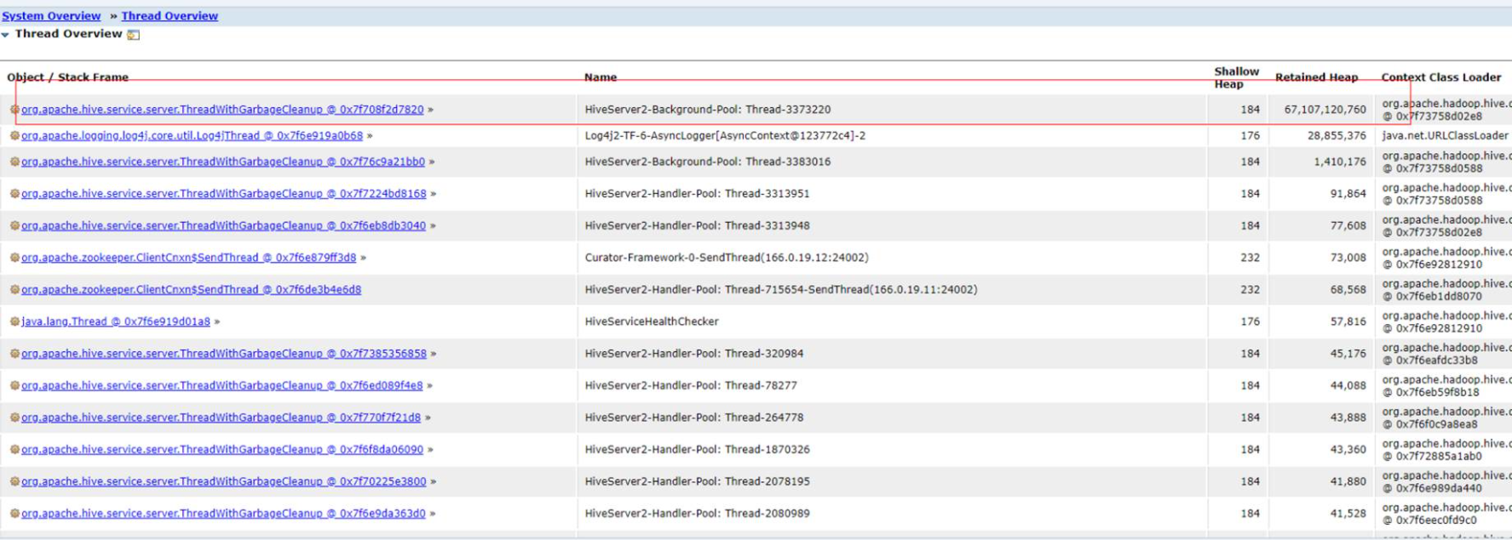Collapse the Thread Overview section triangle

pos(6,35)
